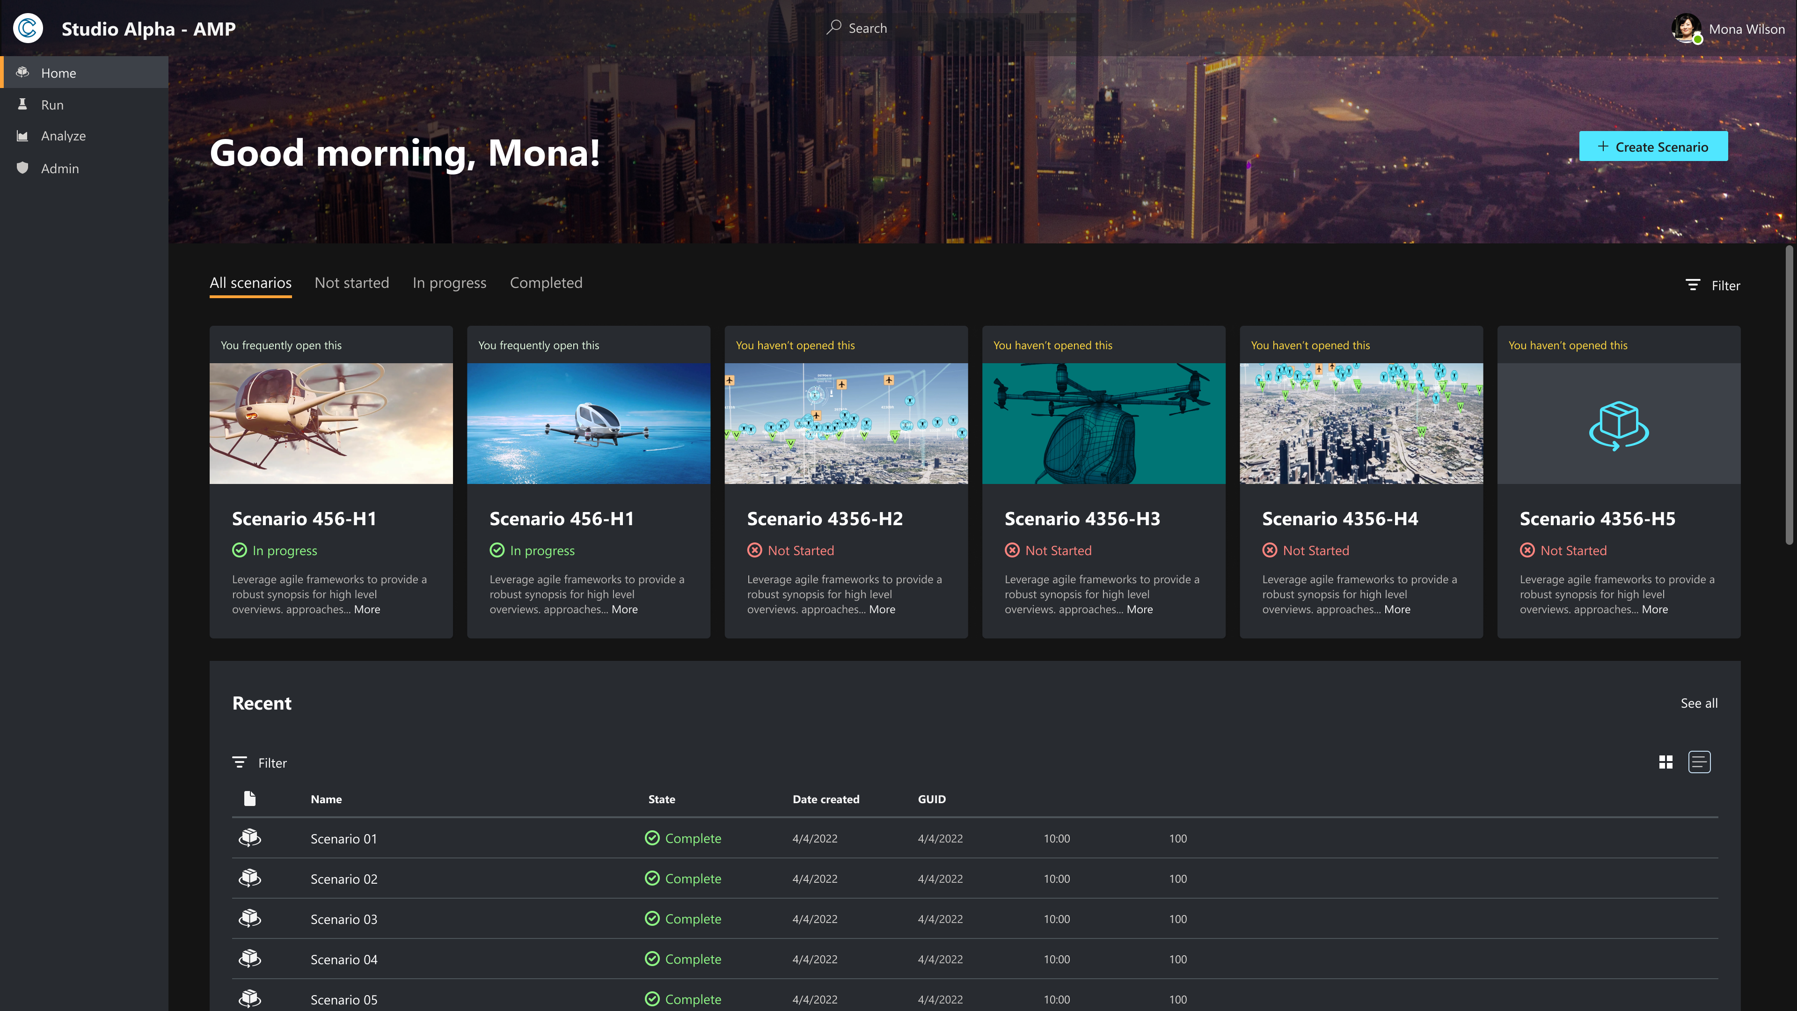Sort by Date created column header

tap(825, 799)
